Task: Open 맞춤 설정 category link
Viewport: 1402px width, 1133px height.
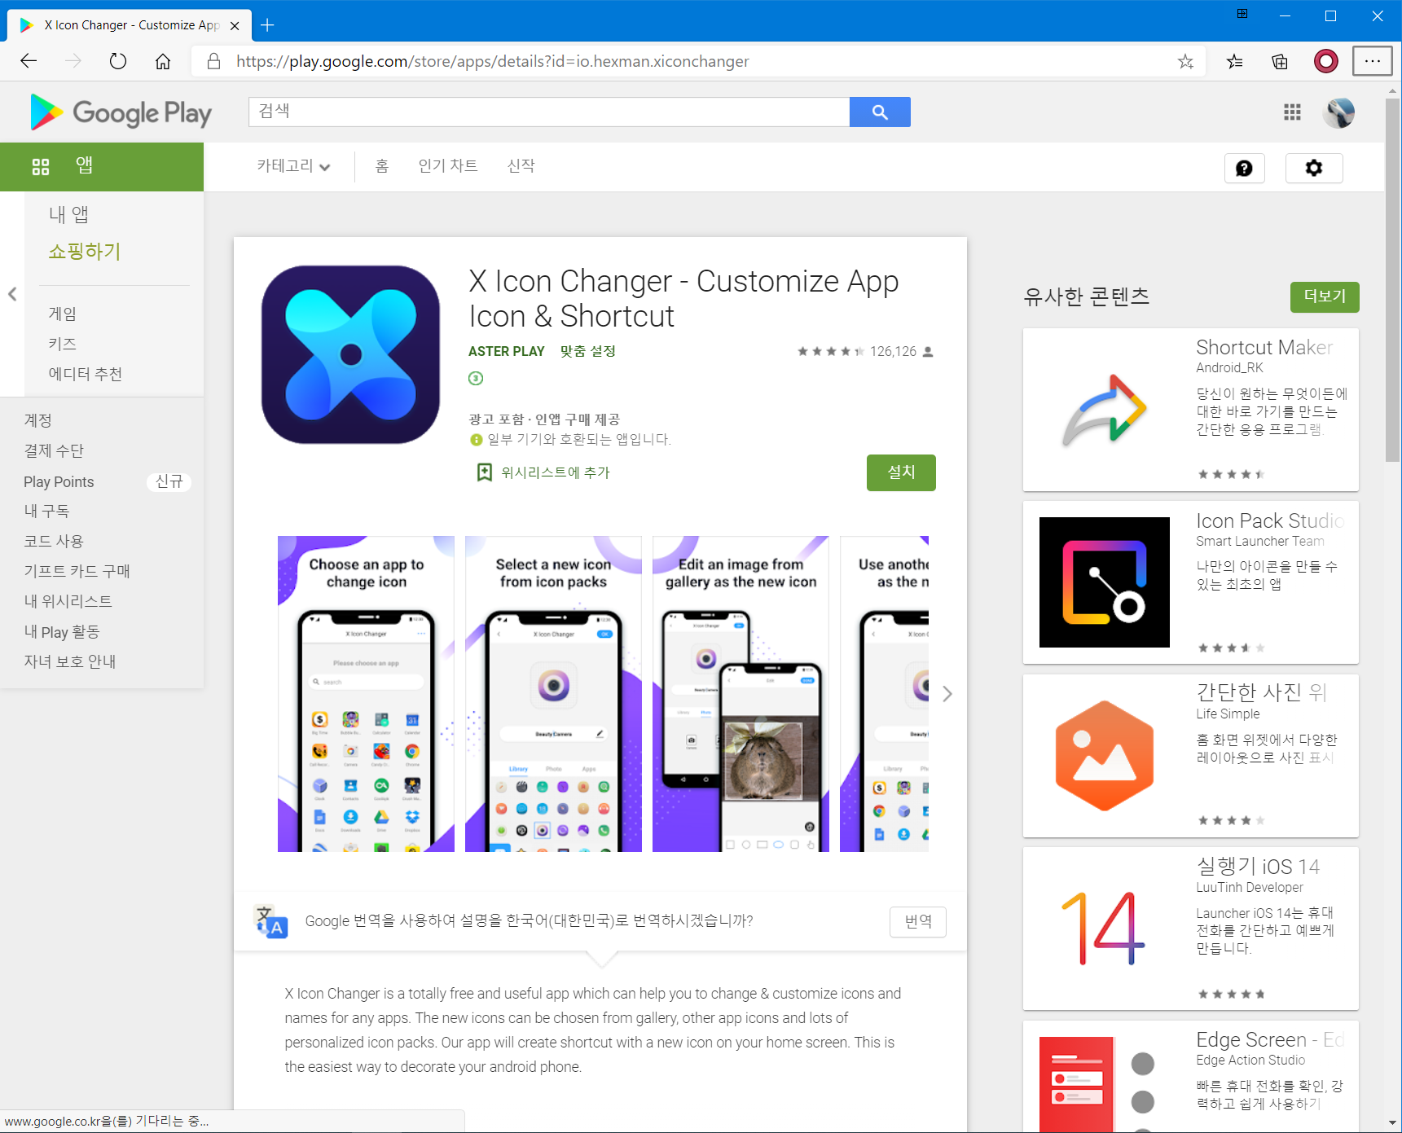Action: (588, 351)
